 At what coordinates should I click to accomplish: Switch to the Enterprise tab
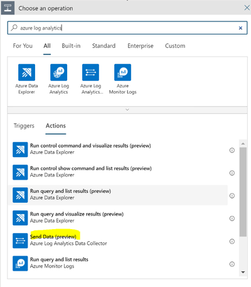141,46
